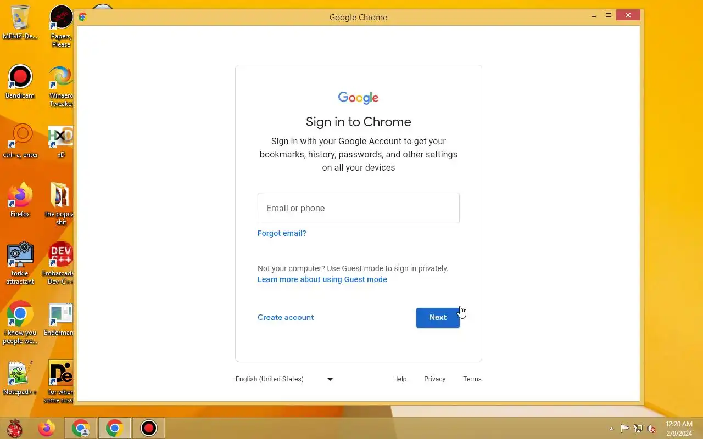Open Learn more about using Guest mode
Viewport: 703px width, 439px height.
click(x=322, y=279)
